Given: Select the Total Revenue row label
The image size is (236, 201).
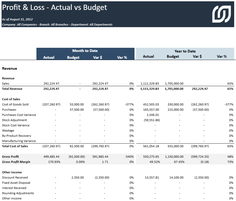Looking at the screenshot, I should pyautogui.click(x=12, y=89).
